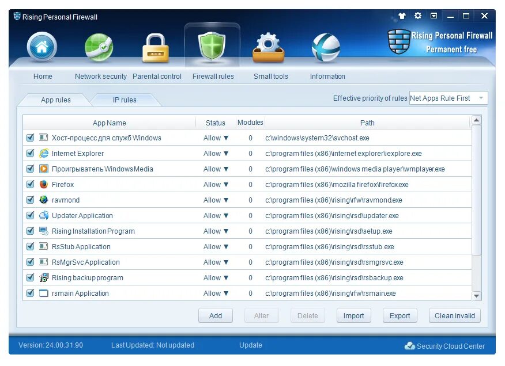
Task: Uncheck the svchost Хост-процесс rule checkbox
Action: (31, 138)
